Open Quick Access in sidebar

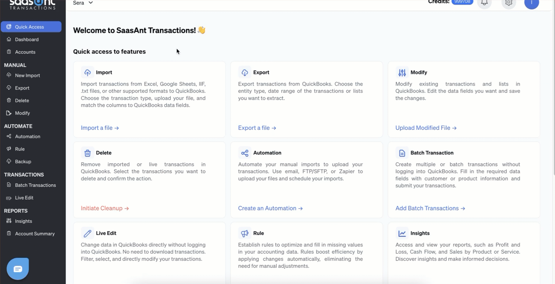(31, 27)
